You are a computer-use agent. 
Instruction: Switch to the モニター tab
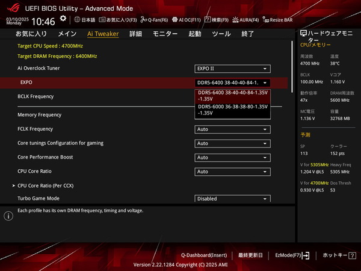(165, 34)
